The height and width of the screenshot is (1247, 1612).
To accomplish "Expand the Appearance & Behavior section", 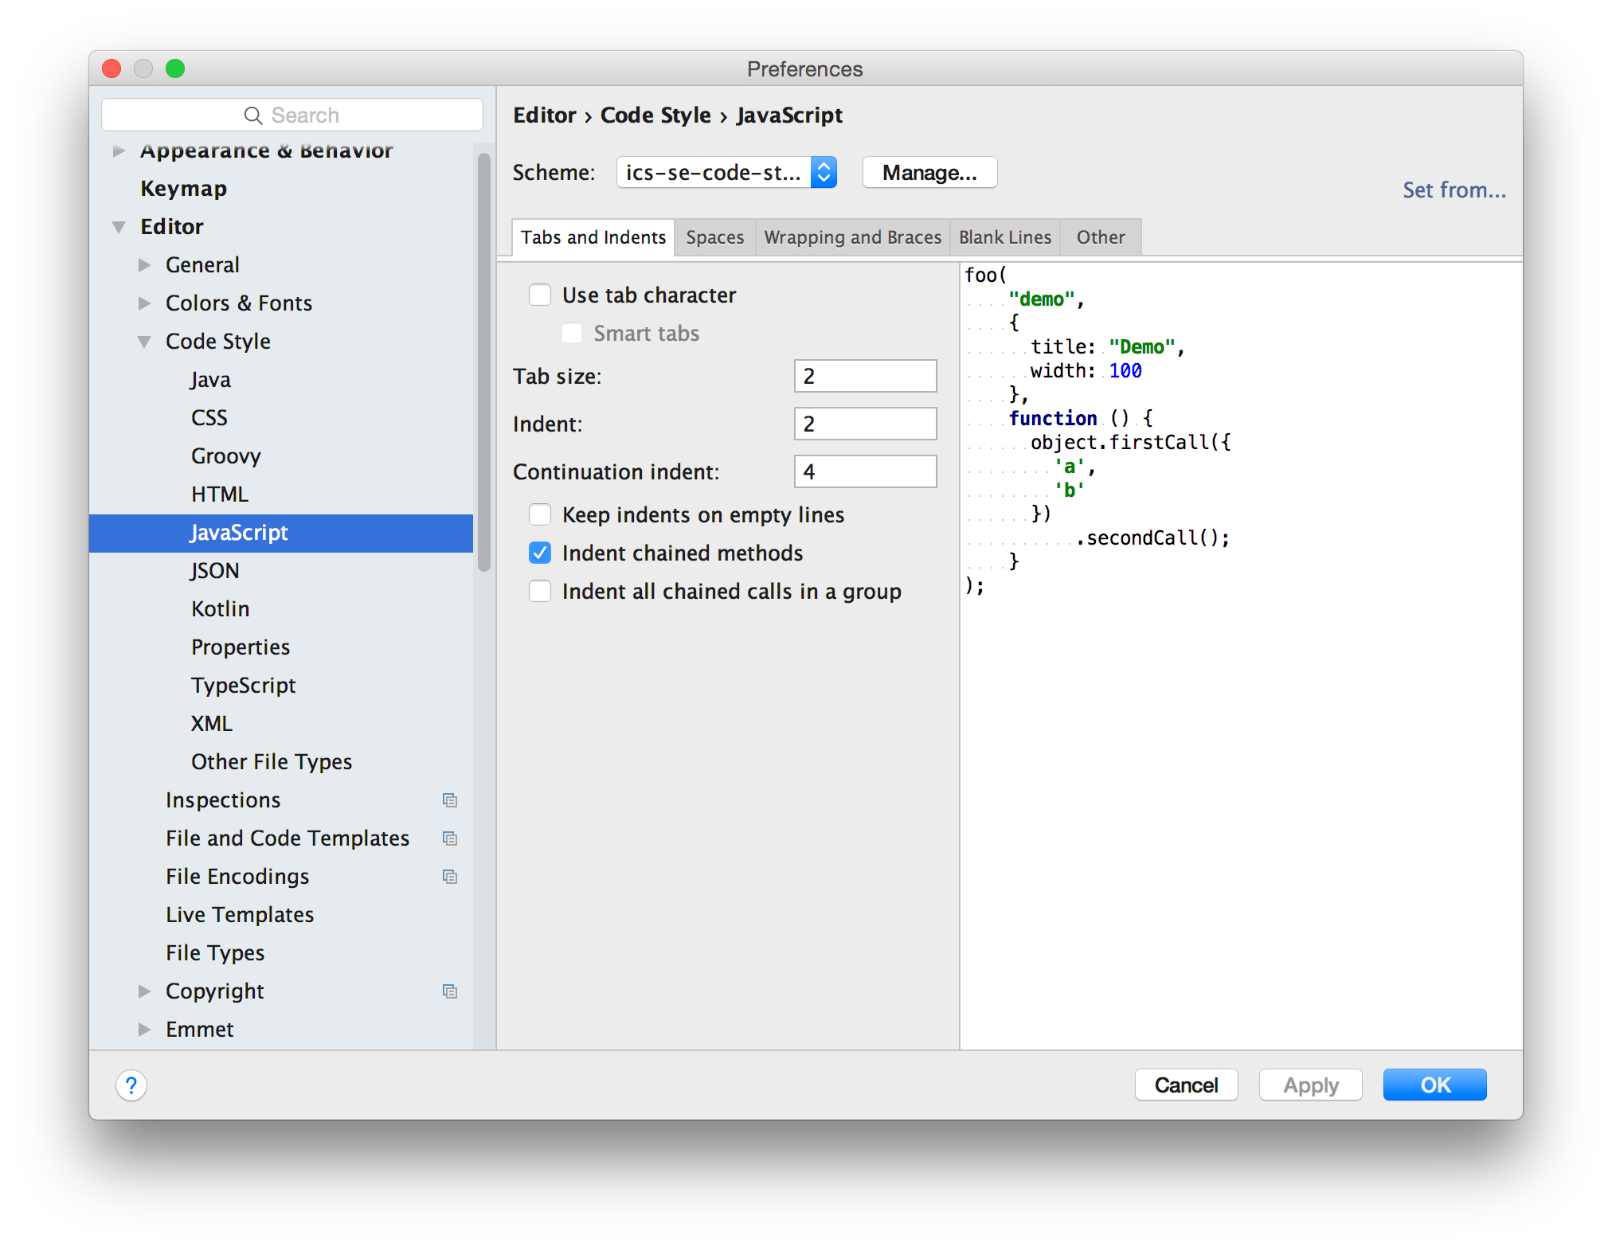I will (x=118, y=150).
